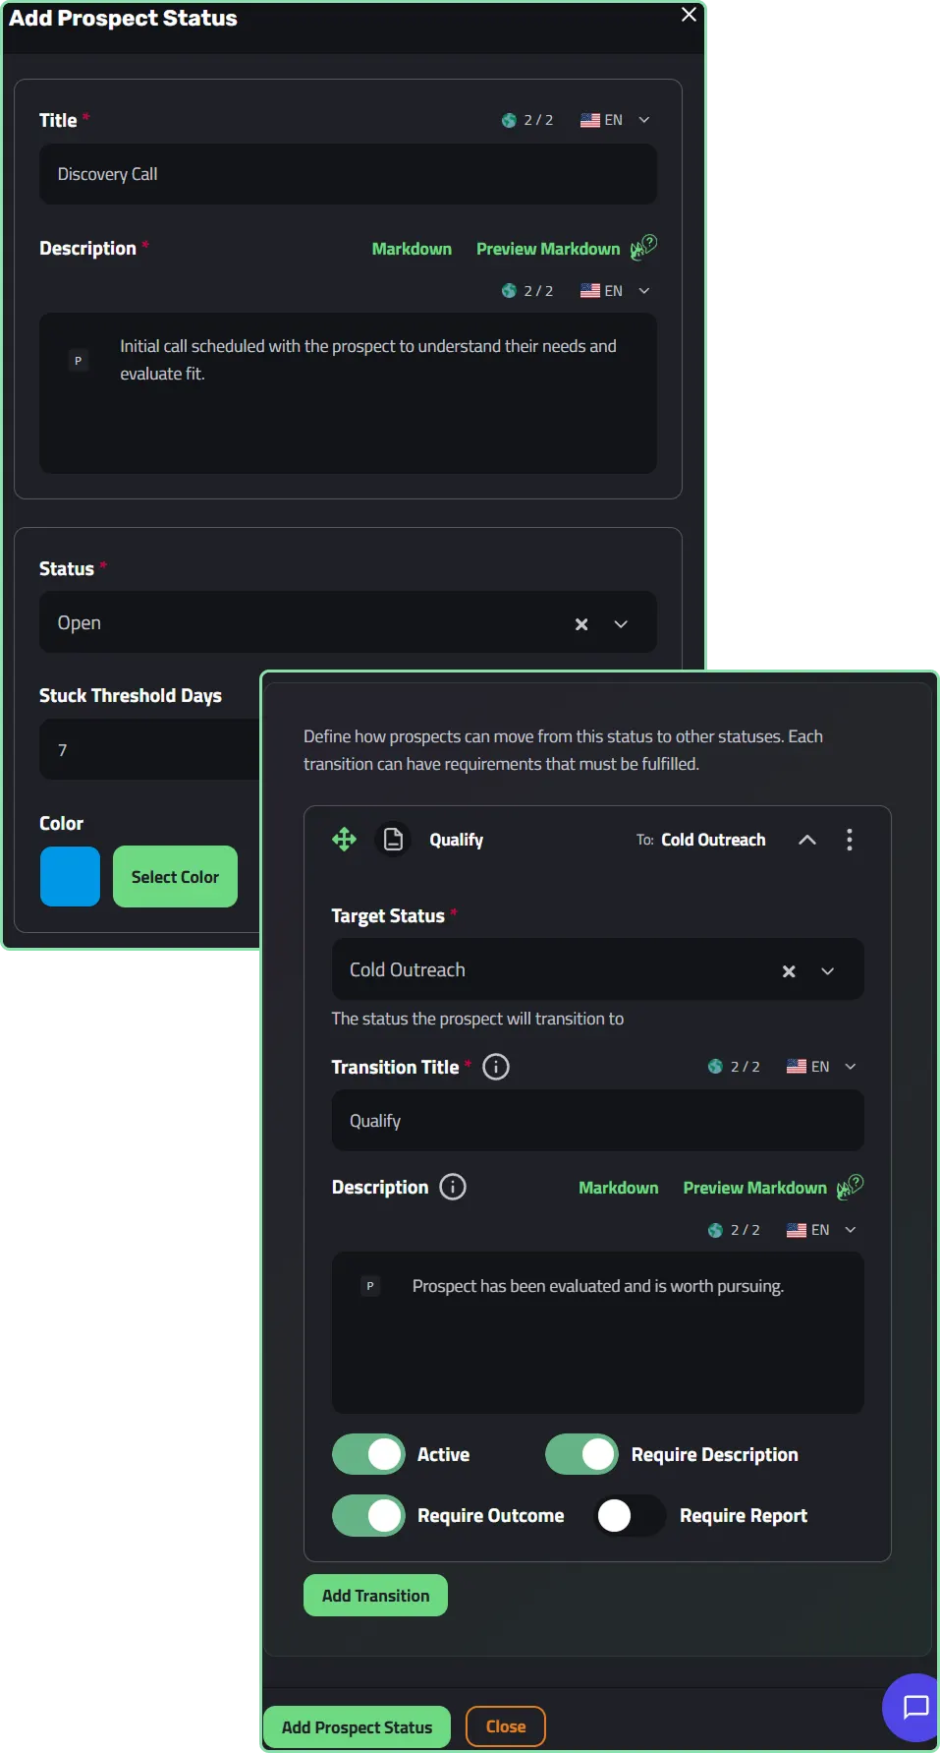Clear the Cold Outreach target status
Image resolution: width=940 pixels, height=1753 pixels.
(789, 971)
